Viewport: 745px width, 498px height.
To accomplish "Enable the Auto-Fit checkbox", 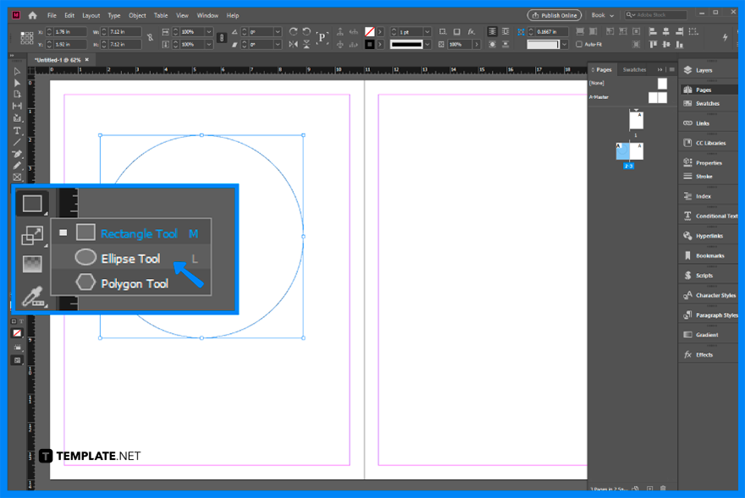I will click(x=579, y=43).
